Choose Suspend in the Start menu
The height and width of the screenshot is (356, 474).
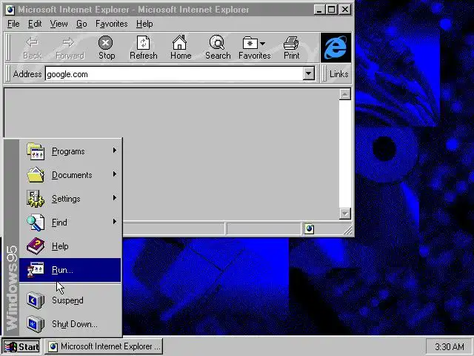(70, 300)
